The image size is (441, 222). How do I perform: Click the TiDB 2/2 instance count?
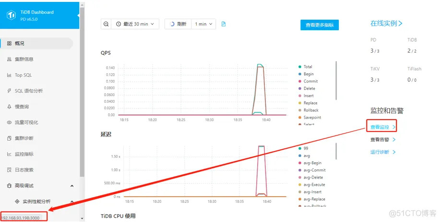(412, 51)
